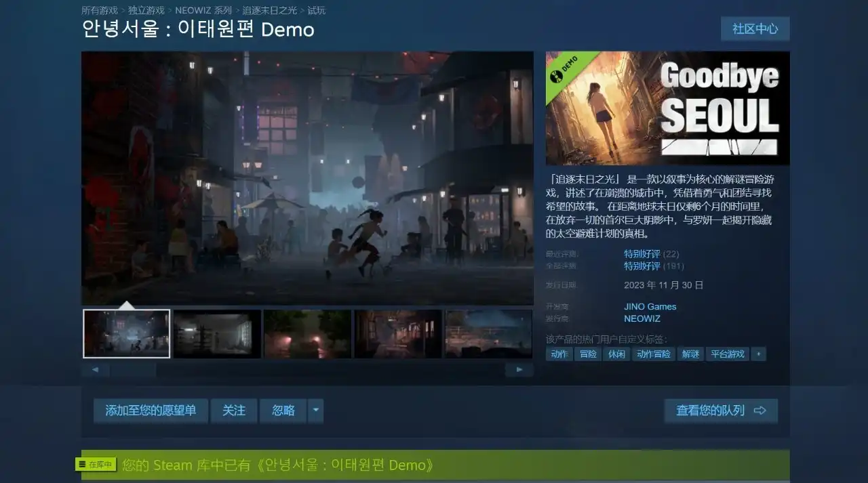Click the main night street screenshot

coord(307,178)
